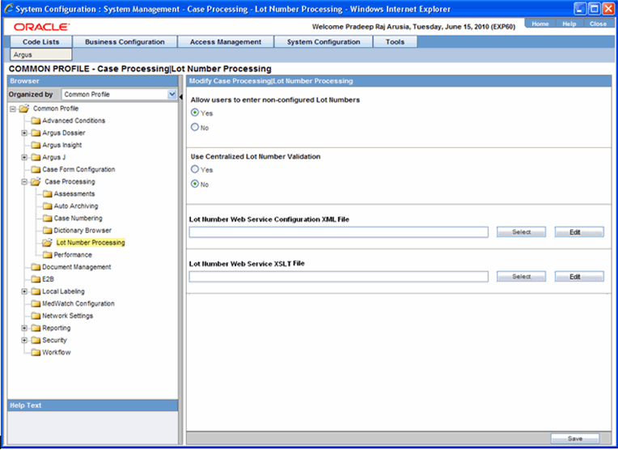Click the Workflow folder icon

(36, 353)
